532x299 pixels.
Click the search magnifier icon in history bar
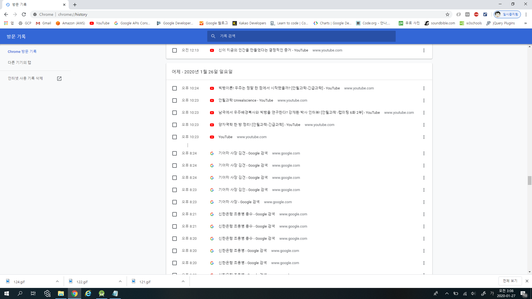click(x=213, y=36)
